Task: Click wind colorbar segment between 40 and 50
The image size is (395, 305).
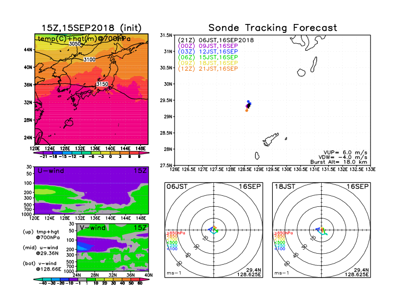Action: point(127,279)
